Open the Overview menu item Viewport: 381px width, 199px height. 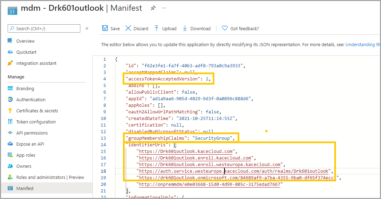pyautogui.click(x=25, y=41)
